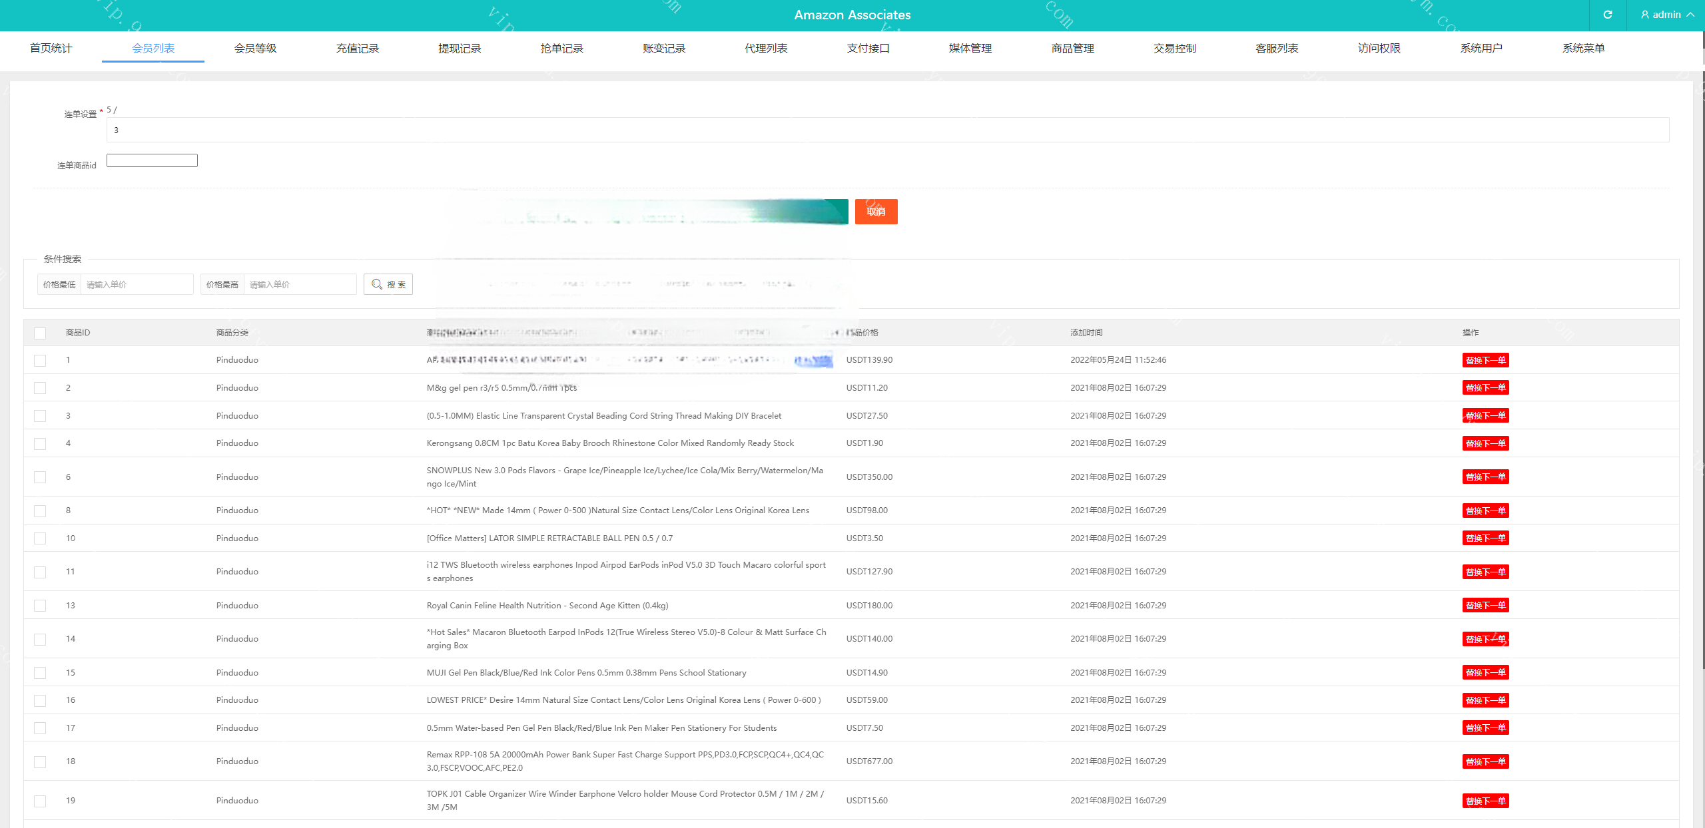This screenshot has width=1705, height=828.
Task: Tick the checkbox for product ID 13
Action: pos(40,606)
